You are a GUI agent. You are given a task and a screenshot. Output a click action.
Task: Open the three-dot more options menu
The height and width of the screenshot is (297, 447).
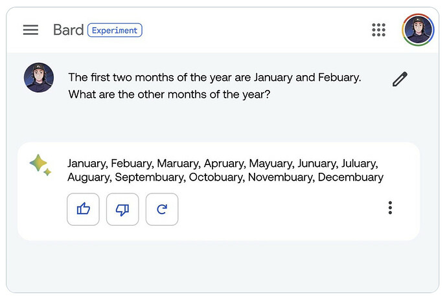point(390,208)
